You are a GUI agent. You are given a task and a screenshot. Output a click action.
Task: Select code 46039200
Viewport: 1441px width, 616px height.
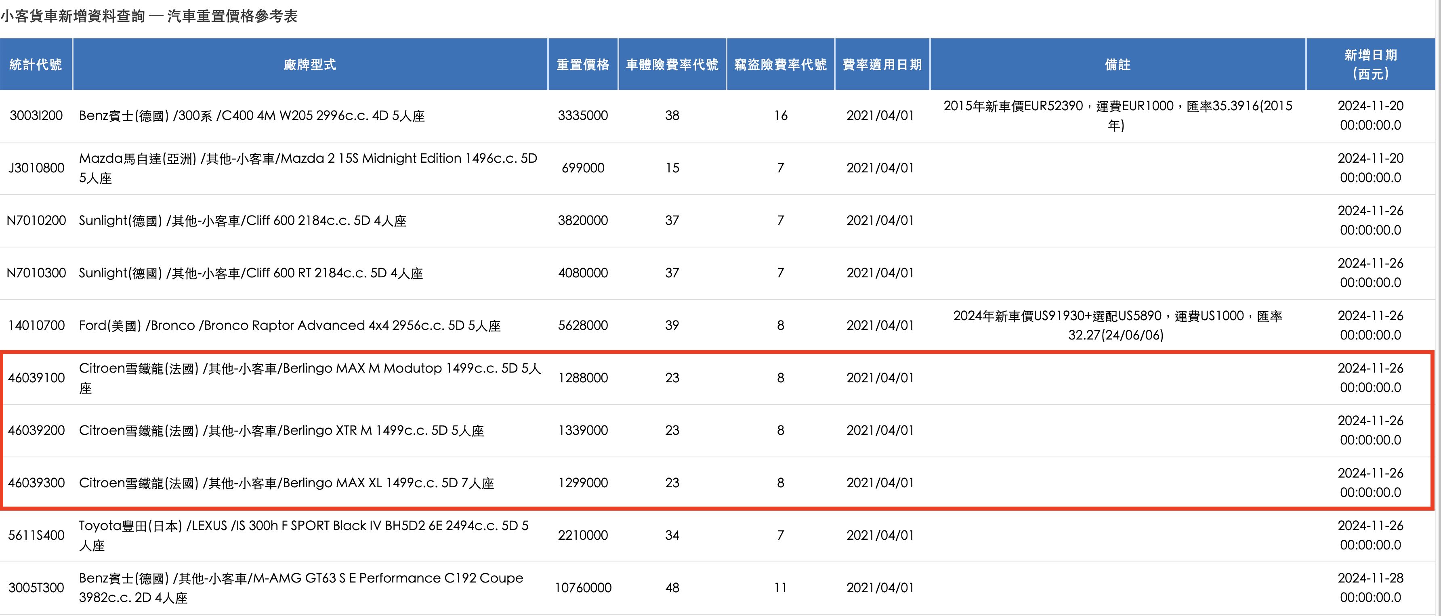(x=36, y=431)
